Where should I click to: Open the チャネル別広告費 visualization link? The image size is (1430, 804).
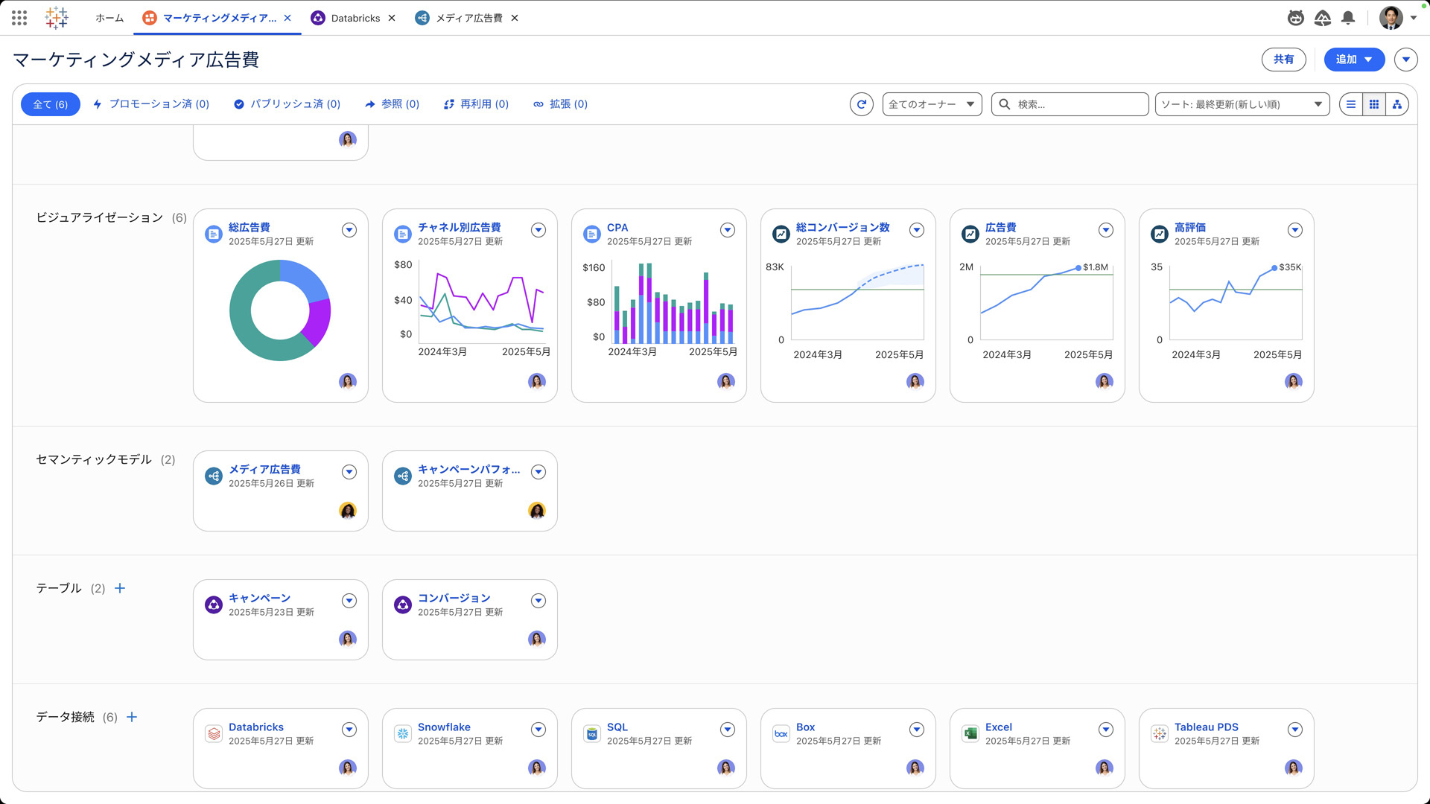(x=459, y=227)
